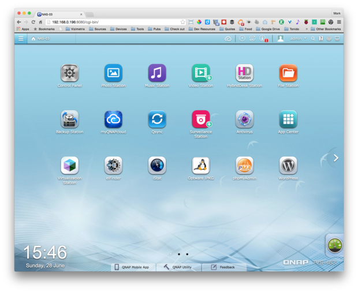358x292 pixels.
Task: Click the 15:46 desktop clock
Action: point(45,252)
